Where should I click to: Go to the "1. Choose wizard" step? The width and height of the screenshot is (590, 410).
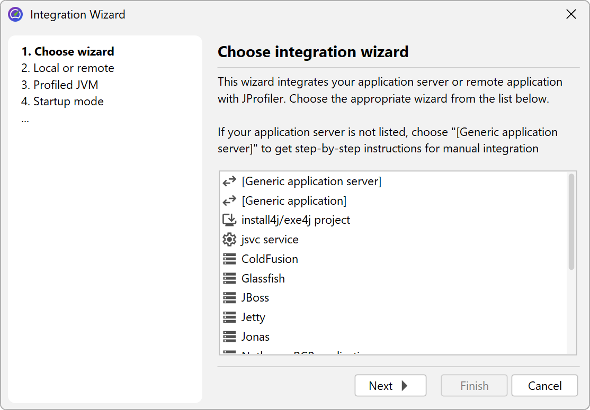(68, 52)
